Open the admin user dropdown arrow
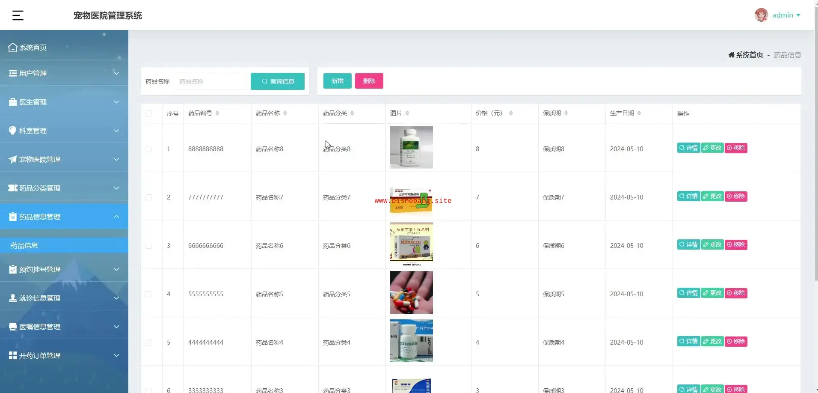 point(798,15)
